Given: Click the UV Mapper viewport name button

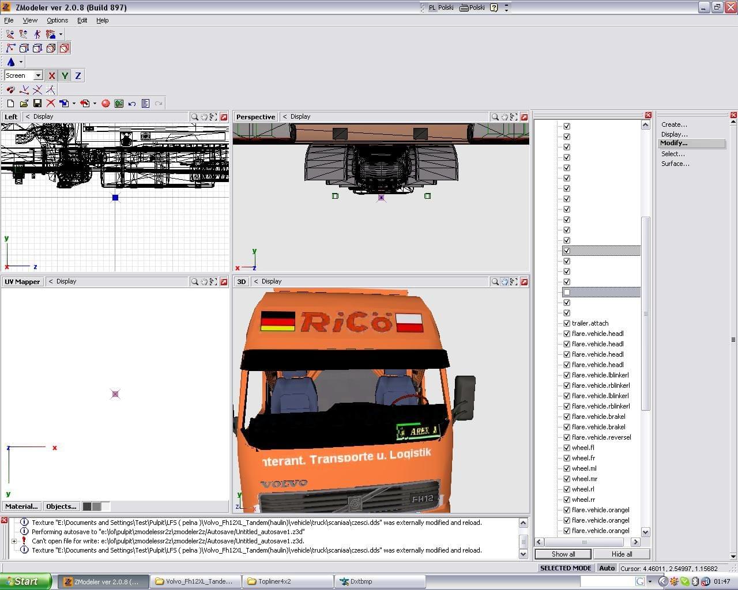Looking at the screenshot, I should coord(22,282).
